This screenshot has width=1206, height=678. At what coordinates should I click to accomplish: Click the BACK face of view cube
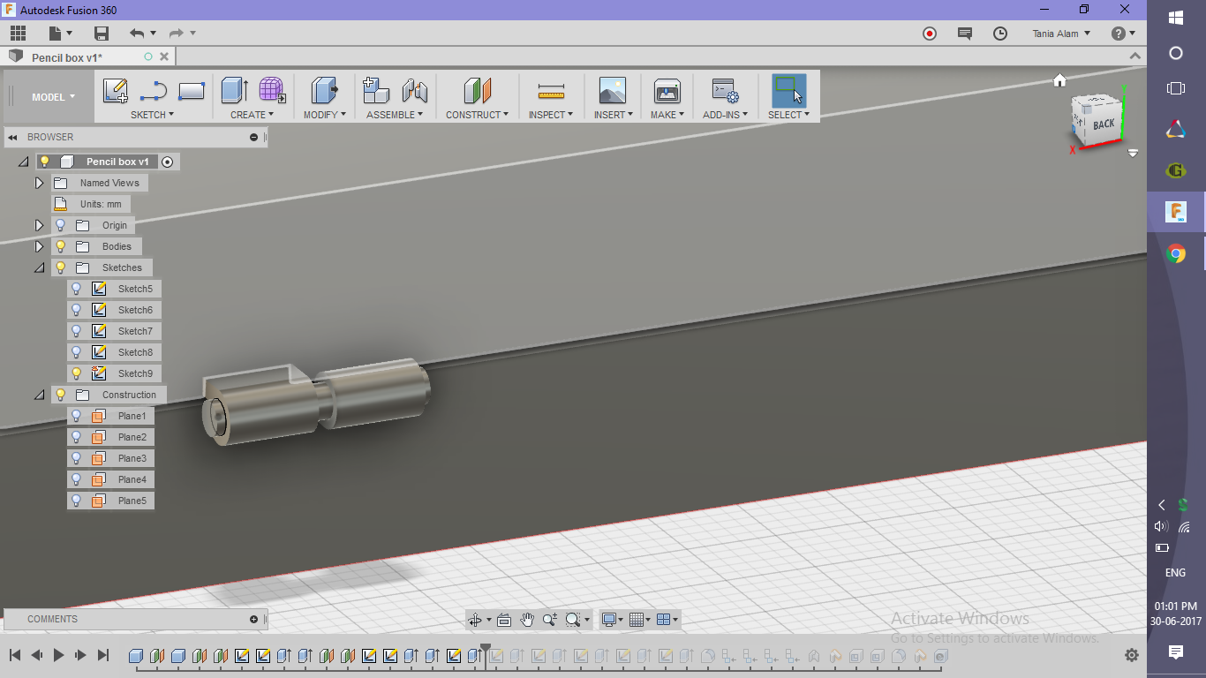point(1103,124)
